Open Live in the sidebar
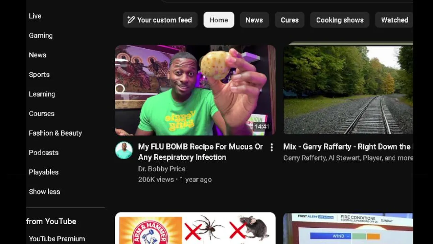 35,16
